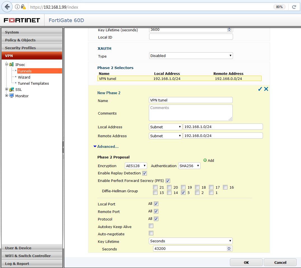Screen dimensions: 301x268
Task: Click the sidebar collapse handle
Action: click(x=63, y=147)
